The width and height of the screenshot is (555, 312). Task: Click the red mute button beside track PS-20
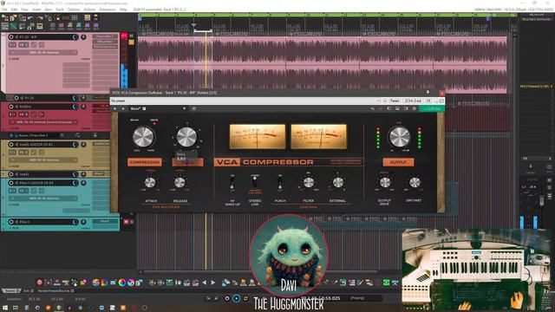point(124,36)
